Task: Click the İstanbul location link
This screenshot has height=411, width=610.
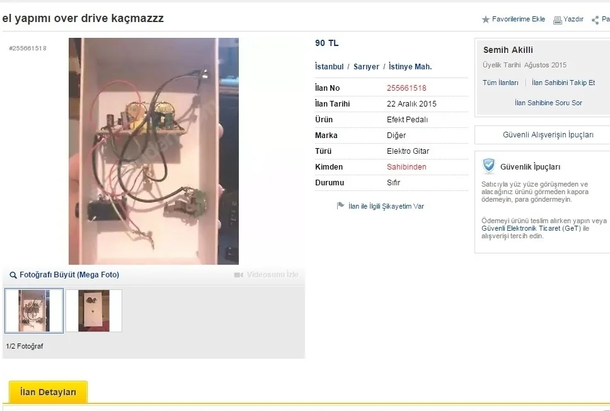Action: click(x=329, y=67)
